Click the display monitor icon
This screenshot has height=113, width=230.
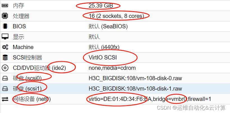tap(5, 37)
